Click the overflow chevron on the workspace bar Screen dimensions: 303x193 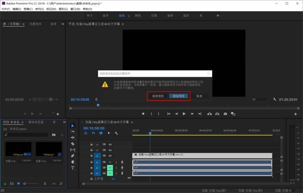tap(218, 15)
